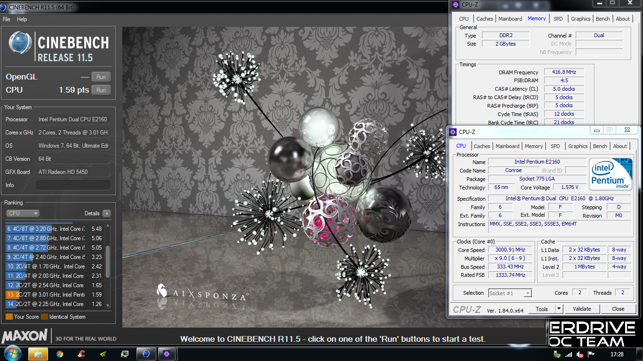Viewport: 643px width, 361px height.
Task: Open Windows Explorer from the taskbar
Action: coord(39,354)
